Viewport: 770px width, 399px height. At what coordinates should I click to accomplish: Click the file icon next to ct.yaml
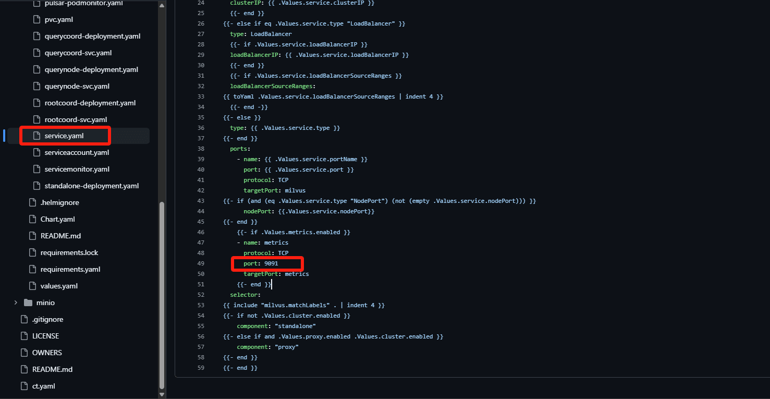click(24, 386)
